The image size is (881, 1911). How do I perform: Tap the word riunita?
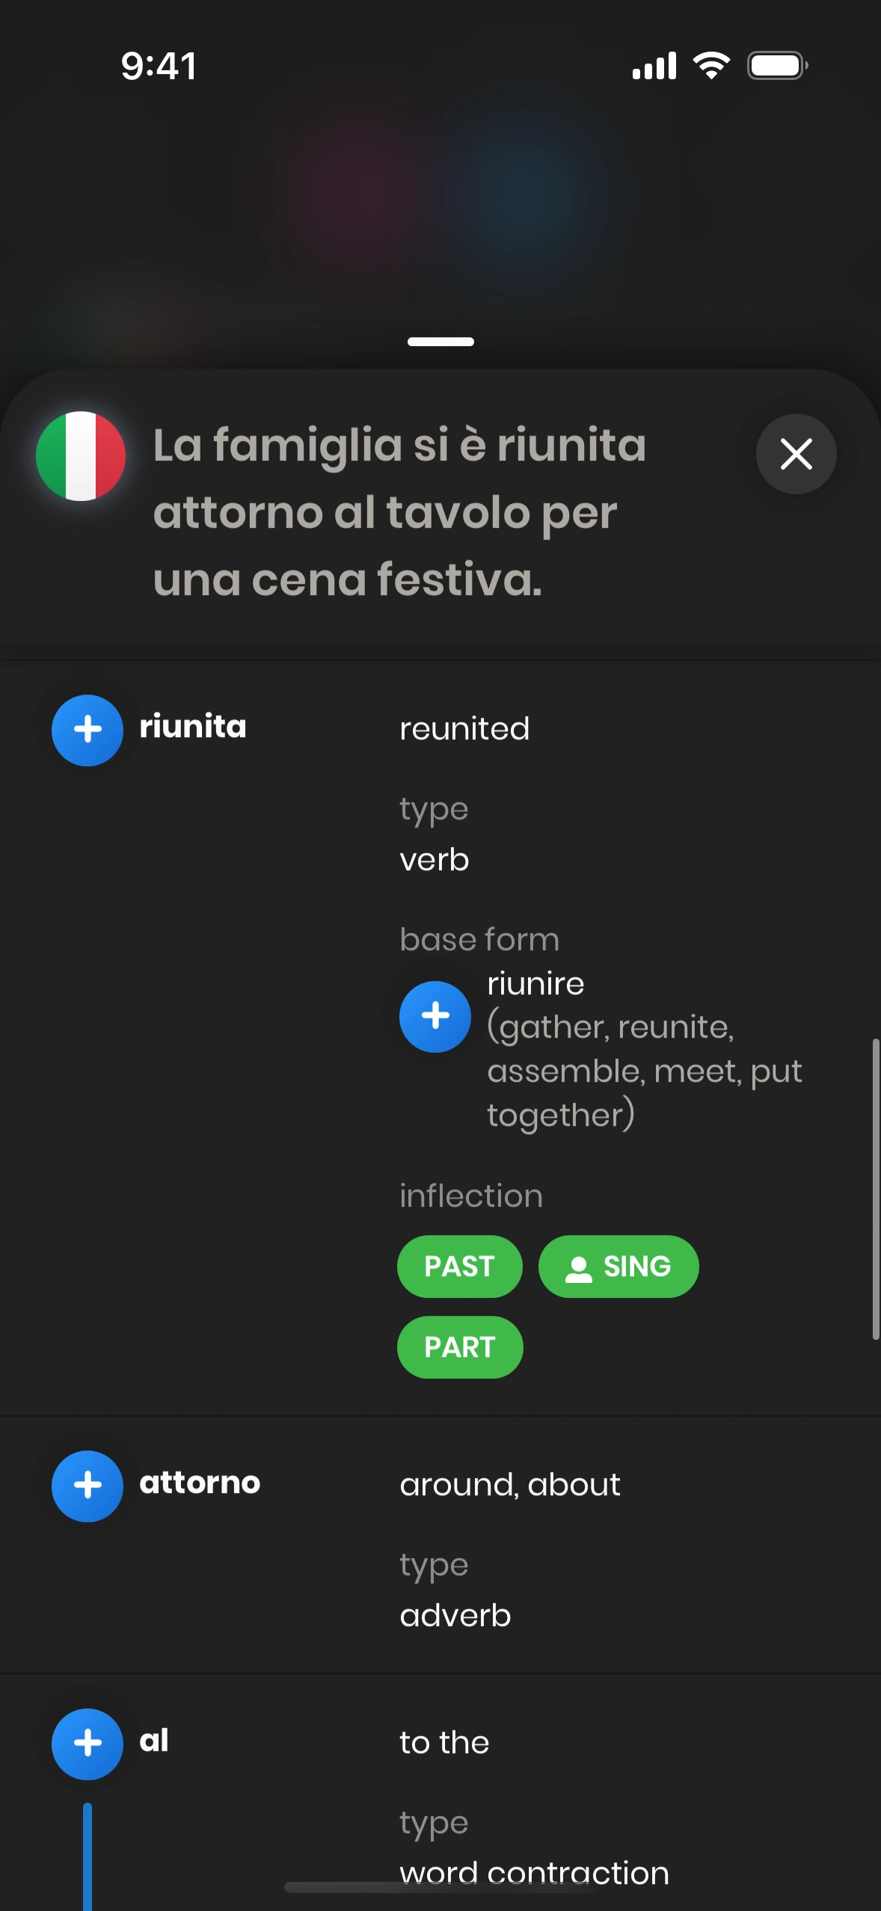(193, 727)
